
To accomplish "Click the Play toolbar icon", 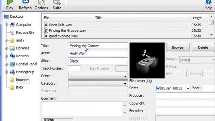I will [x=10, y=2].
